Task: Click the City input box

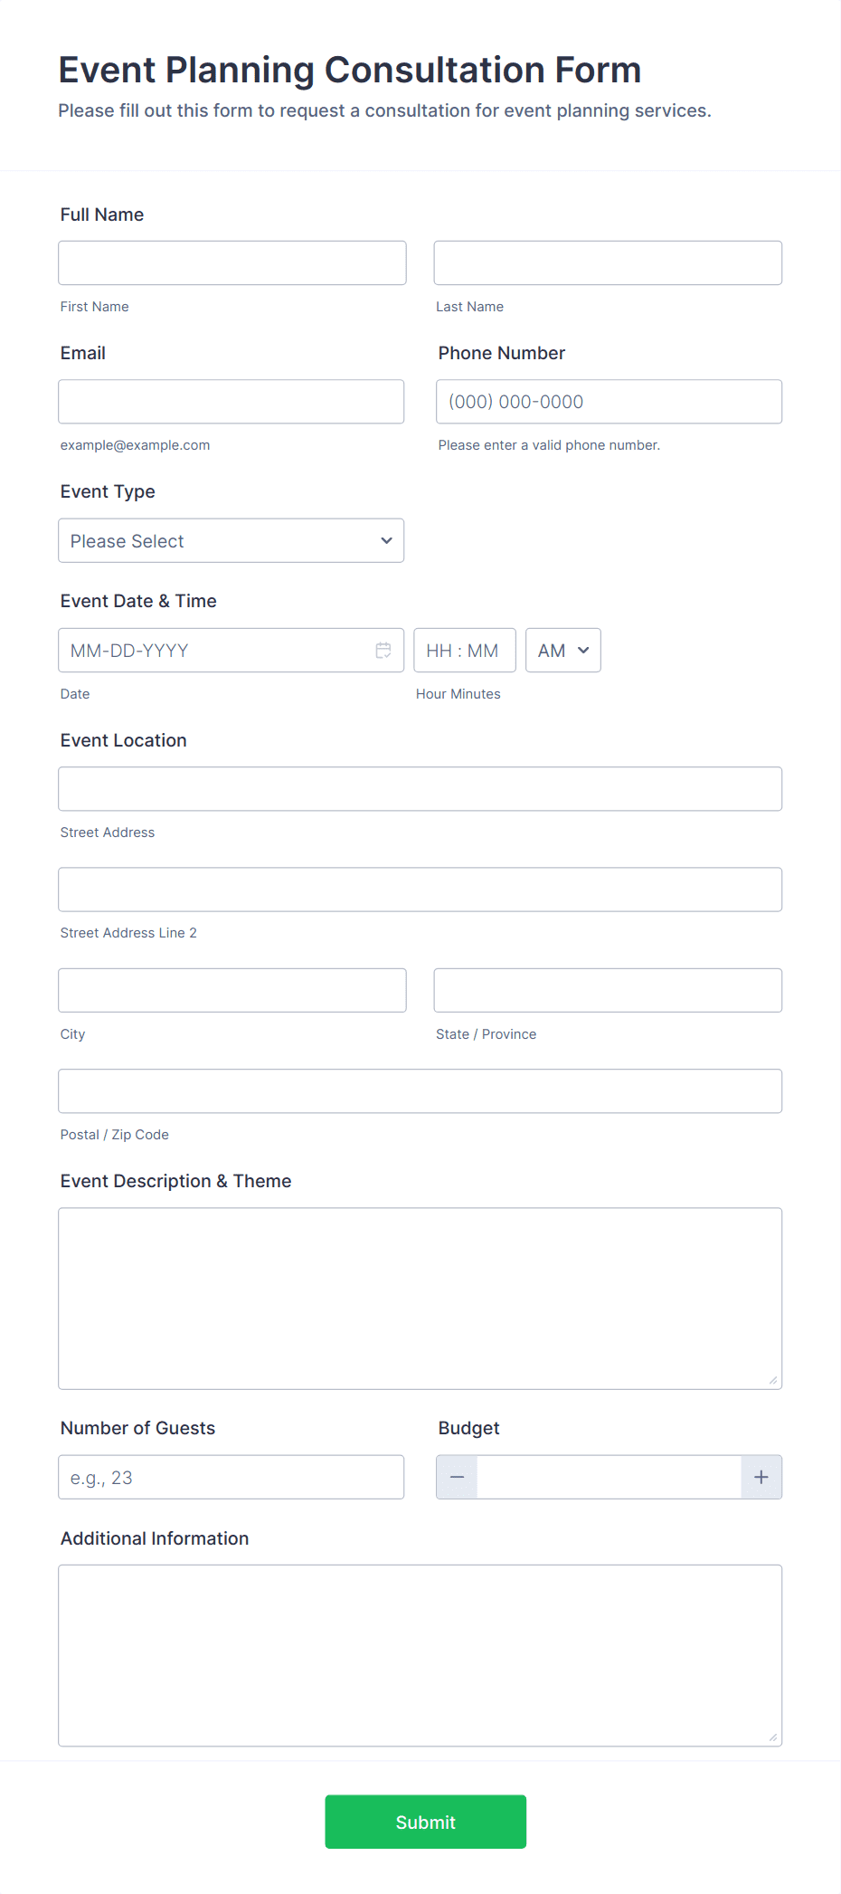Action: tap(232, 990)
